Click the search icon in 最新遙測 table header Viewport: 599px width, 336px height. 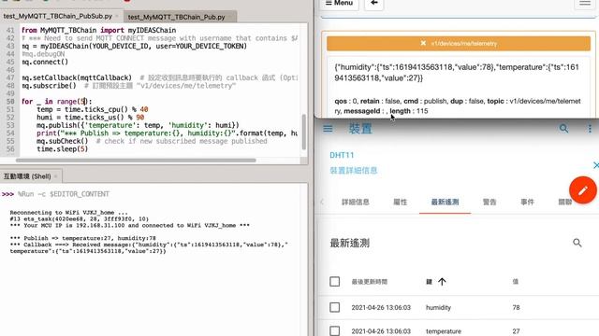[x=577, y=243]
